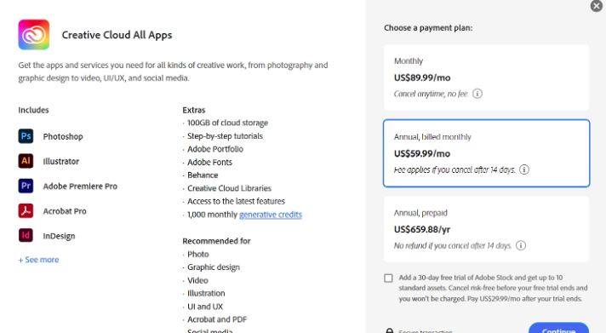Image resolution: width=606 pixels, height=333 pixels.
Task: Click the 'Photoshop' label
Action: click(x=63, y=136)
